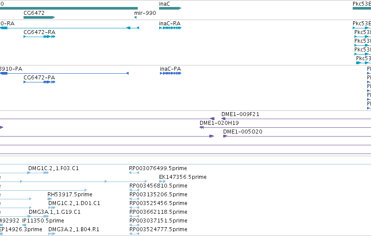Click the IP11350.5prime EST glyph

(x=24, y=226)
